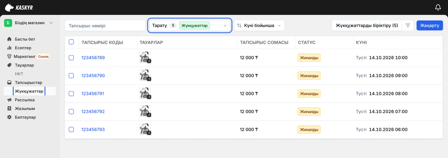Viewport: 448px width, 158px height.
Task: Click the СТАТУС column header
Action: pos(307,42)
